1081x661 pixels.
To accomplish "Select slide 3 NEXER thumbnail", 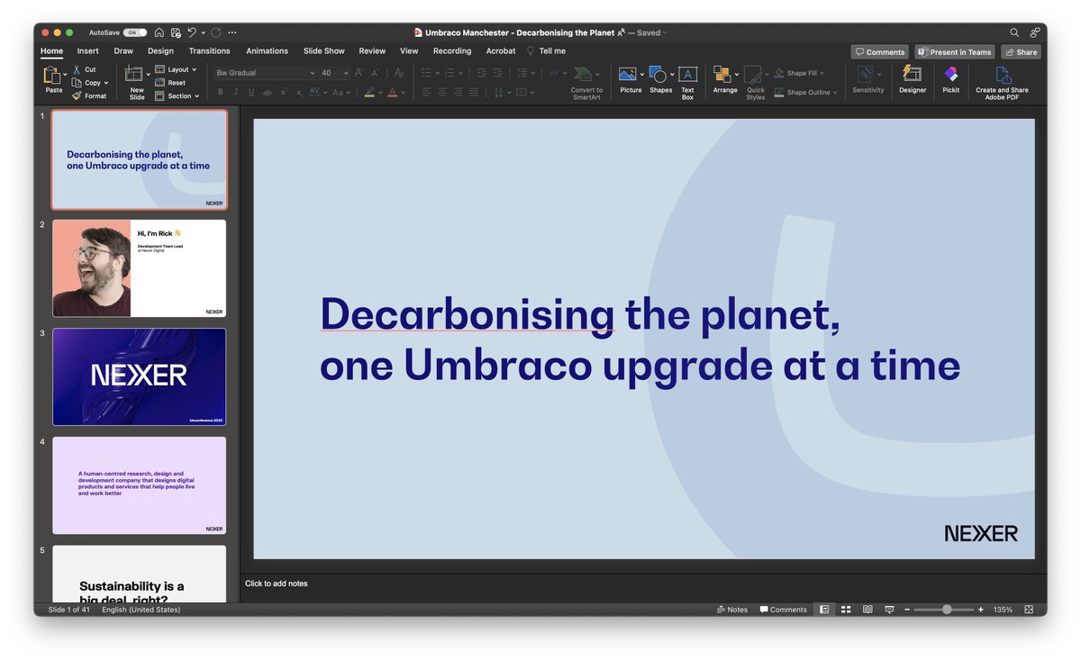I will pyautogui.click(x=139, y=376).
